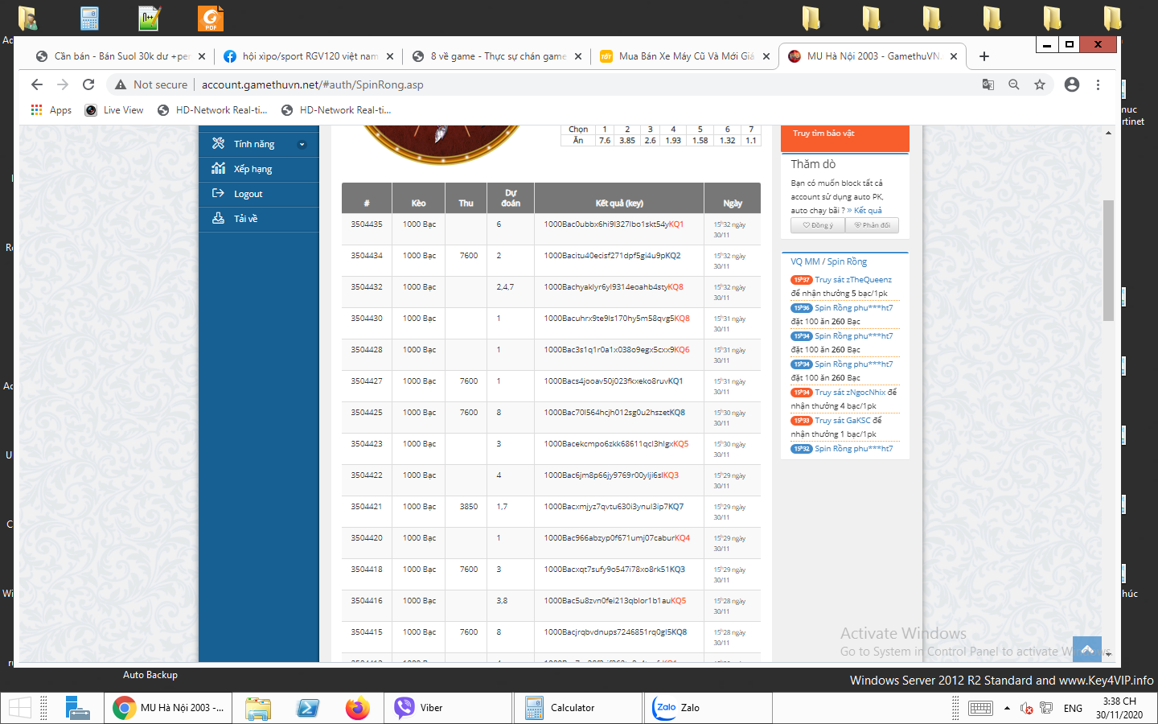Screen dimensions: 1158x724
Task: Open the Chrome profile avatar icon
Action: coord(1071,84)
